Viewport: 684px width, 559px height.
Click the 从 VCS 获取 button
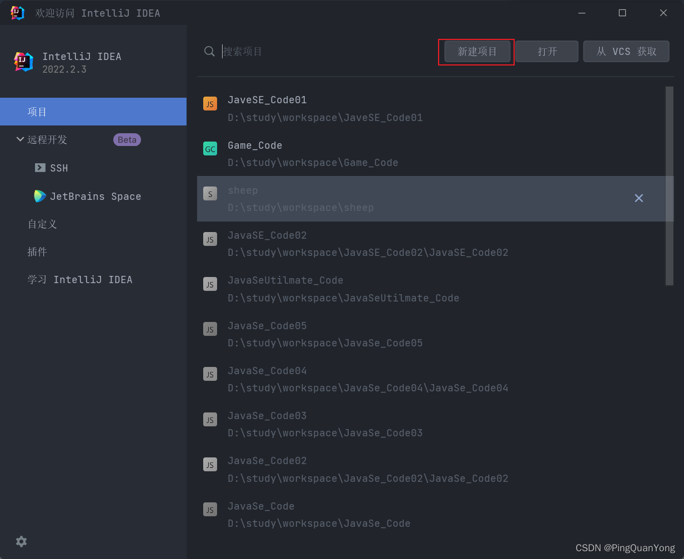coord(626,52)
